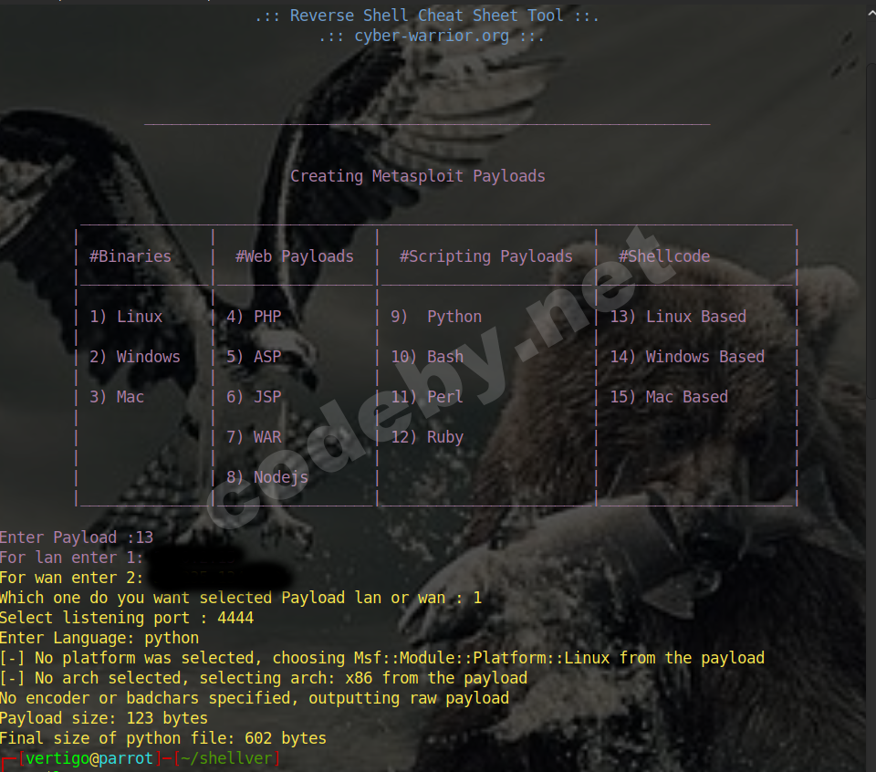The image size is (876, 772).
Task: Click the 'Enter Language: python' line
Action: click(x=99, y=638)
